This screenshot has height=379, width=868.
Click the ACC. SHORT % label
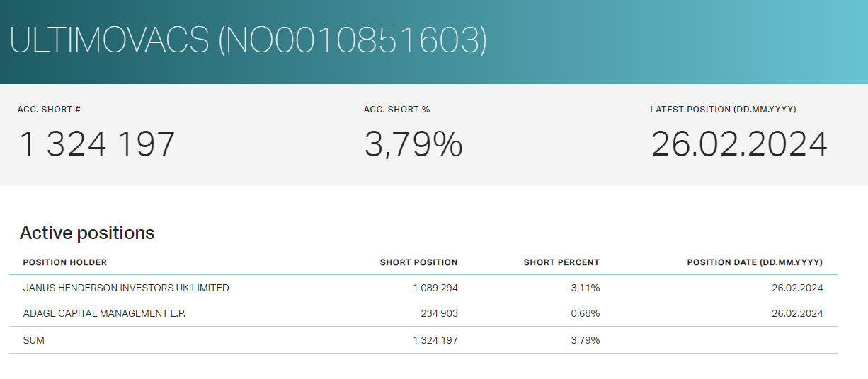tap(397, 110)
